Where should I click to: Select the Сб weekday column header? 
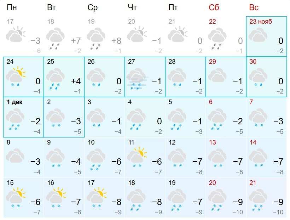(x=214, y=8)
